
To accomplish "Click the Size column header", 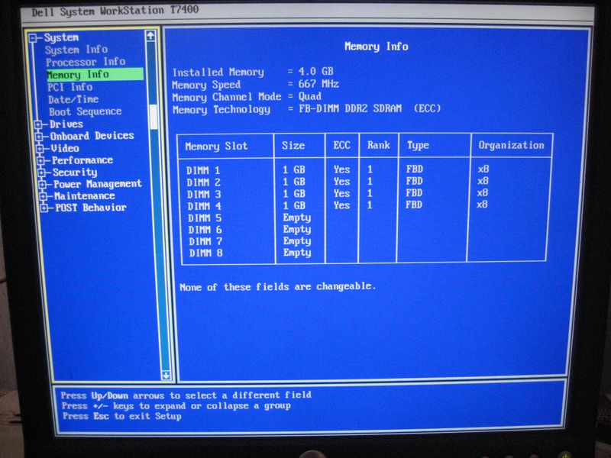I will click(x=293, y=145).
